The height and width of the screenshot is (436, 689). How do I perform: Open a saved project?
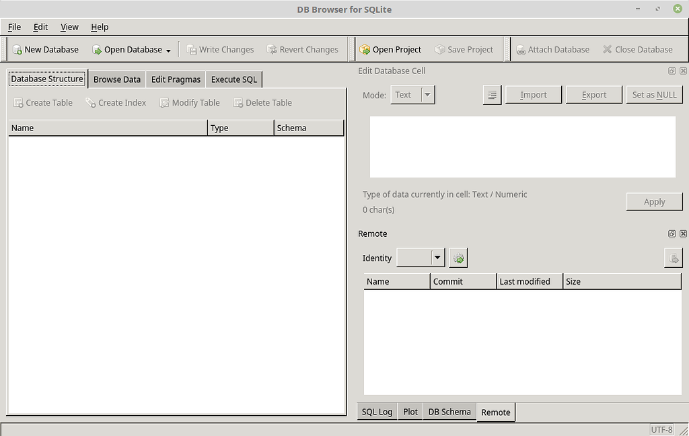391,49
